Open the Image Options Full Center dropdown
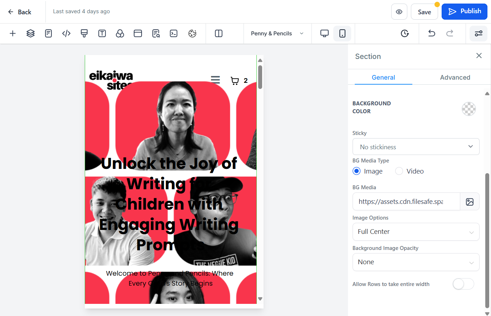The height and width of the screenshot is (316, 491). [x=416, y=232]
